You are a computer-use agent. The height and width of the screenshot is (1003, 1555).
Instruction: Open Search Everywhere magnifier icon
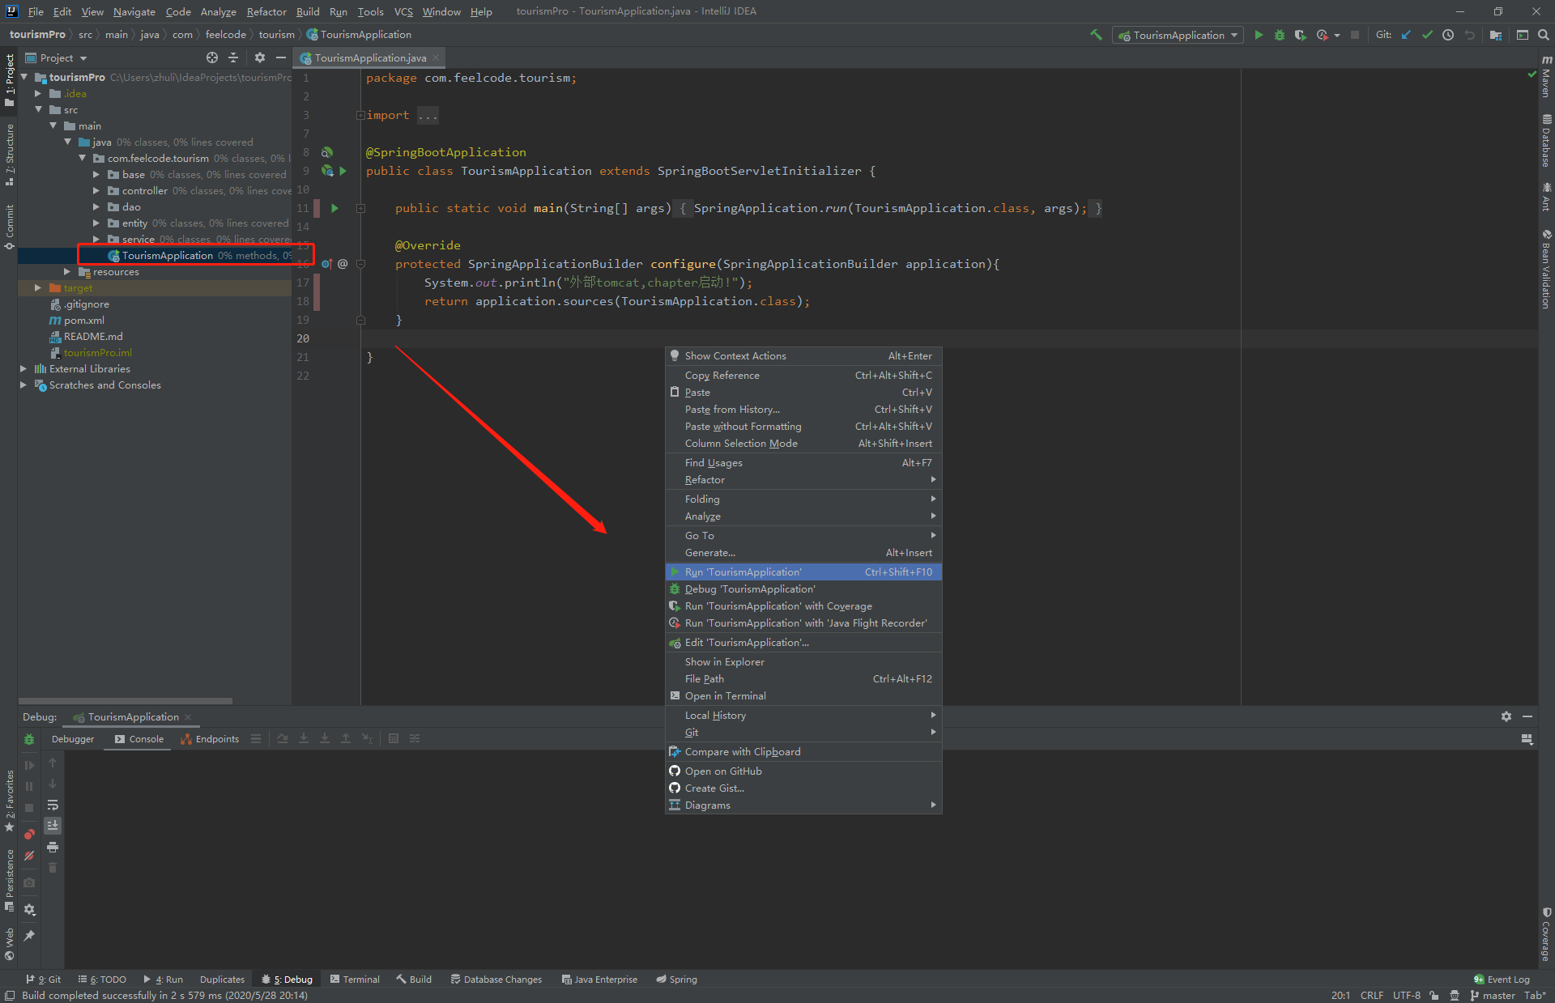pos(1544,35)
